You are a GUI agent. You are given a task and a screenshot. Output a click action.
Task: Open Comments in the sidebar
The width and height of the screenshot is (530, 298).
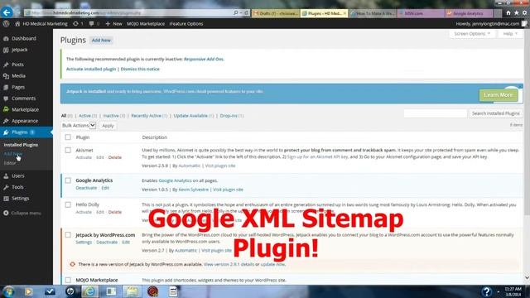point(23,99)
